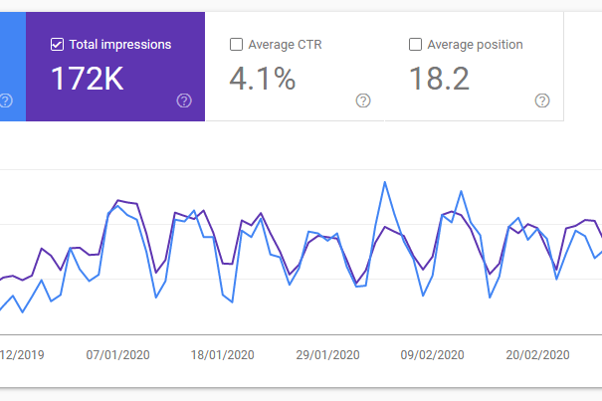This screenshot has width=602, height=401.
Task: Click the 18/01/2020 date axis label
Action: point(223,355)
